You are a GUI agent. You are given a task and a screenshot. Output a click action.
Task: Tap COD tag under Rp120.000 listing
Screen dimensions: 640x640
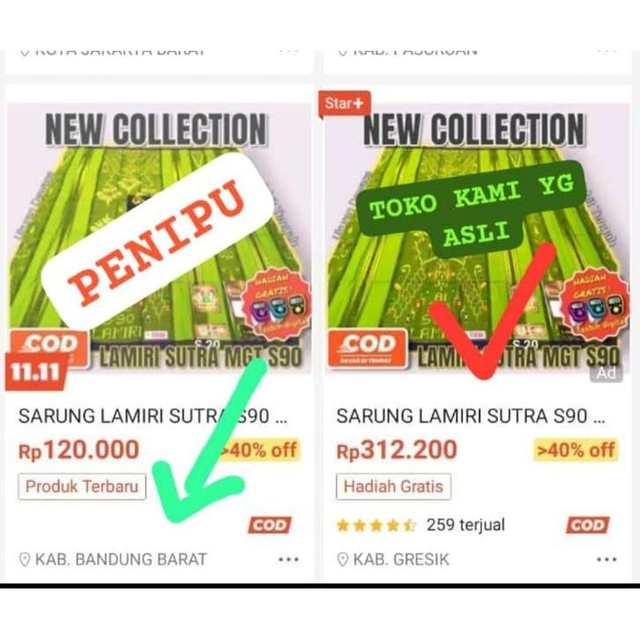(270, 525)
